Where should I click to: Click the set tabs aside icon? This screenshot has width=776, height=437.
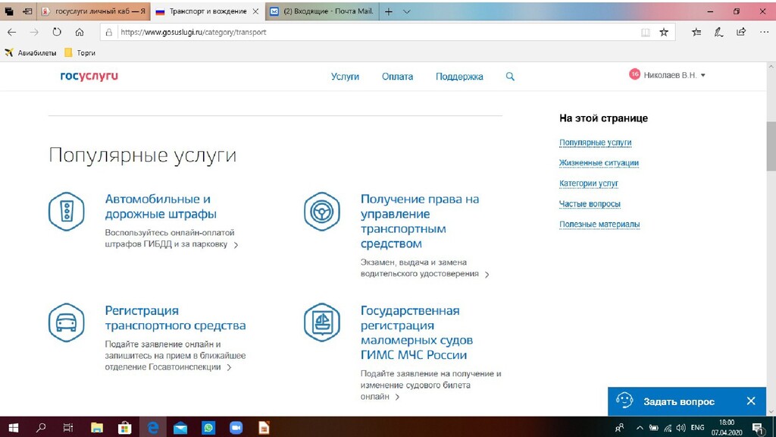[x=27, y=11]
